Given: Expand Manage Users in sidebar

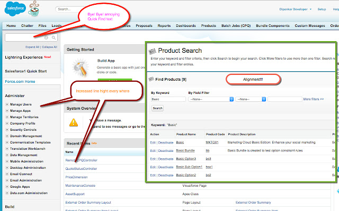Looking at the screenshot, I should pos(7,104).
